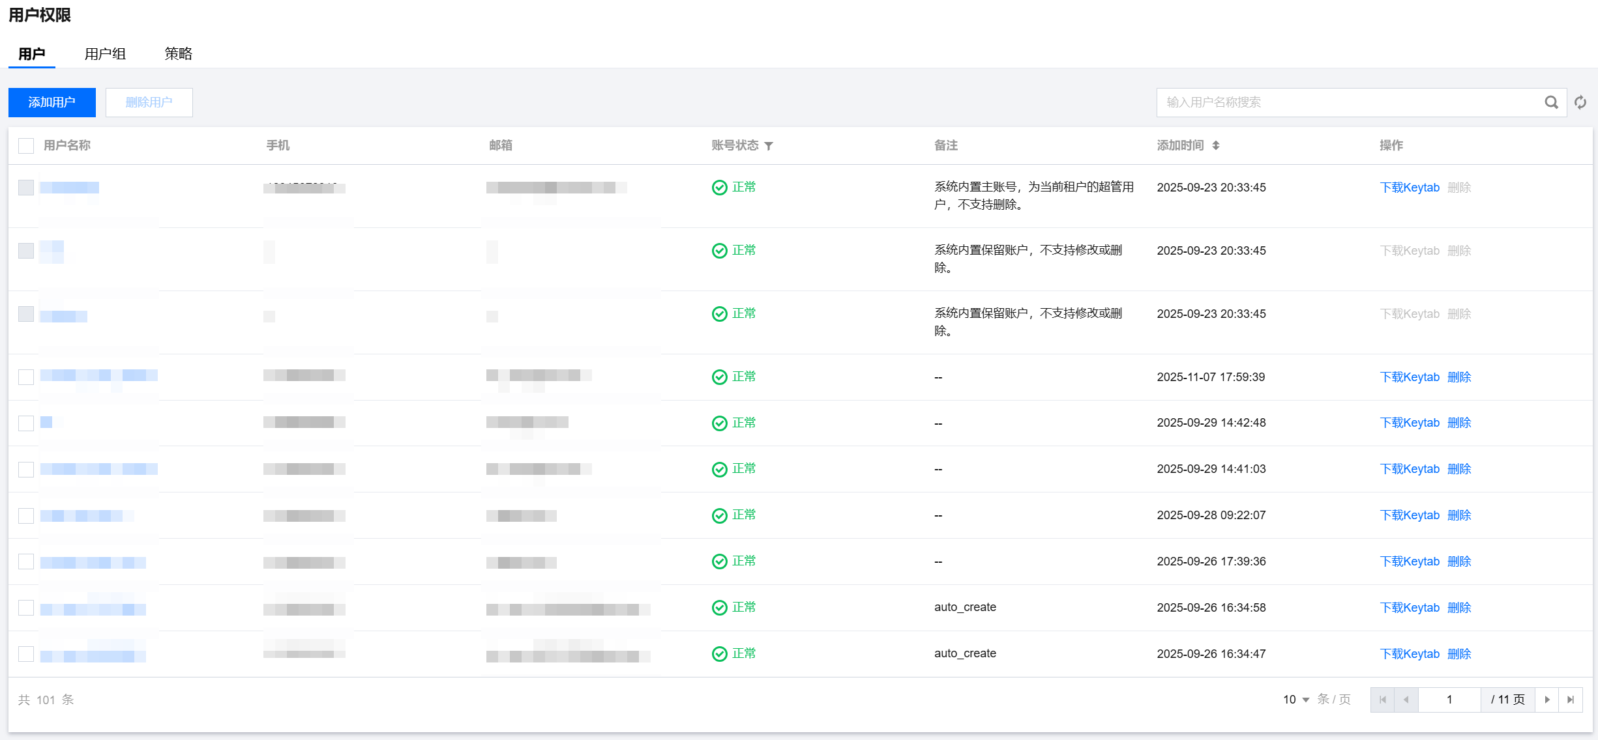Go to next page arrow

[1546, 700]
